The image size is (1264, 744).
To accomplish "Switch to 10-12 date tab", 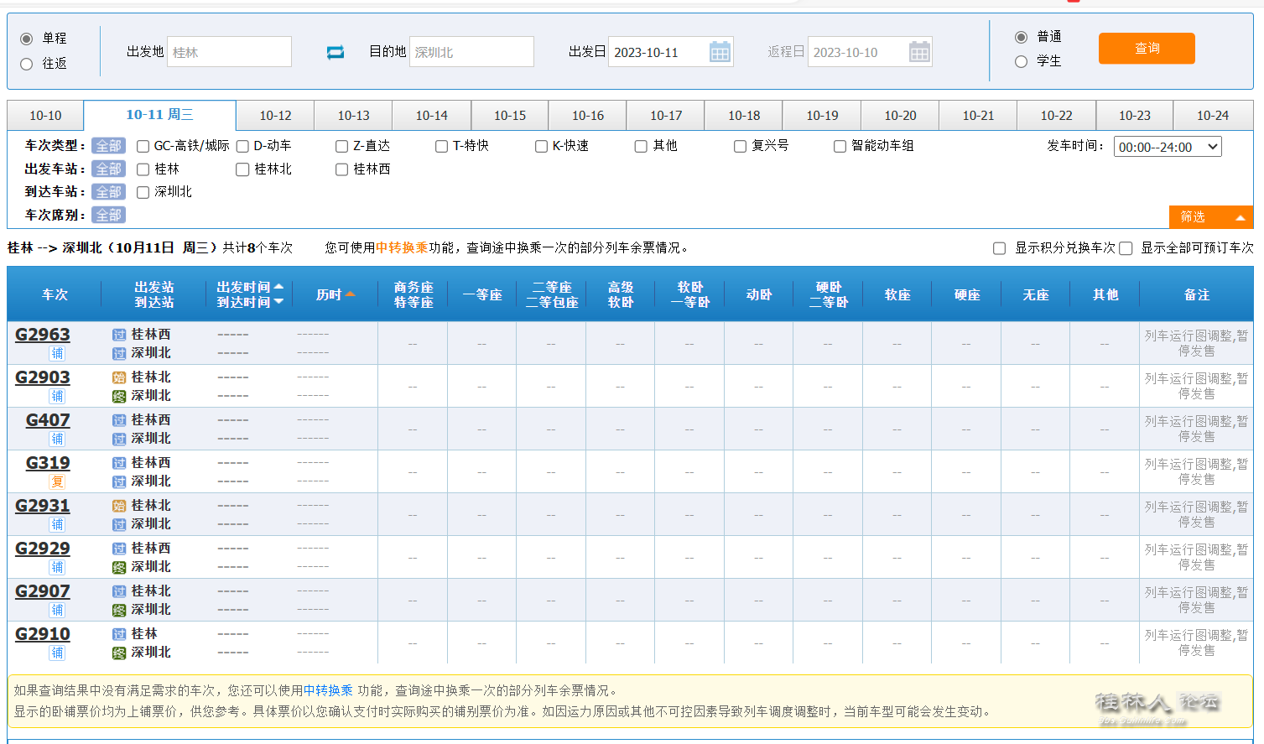I will point(275,116).
